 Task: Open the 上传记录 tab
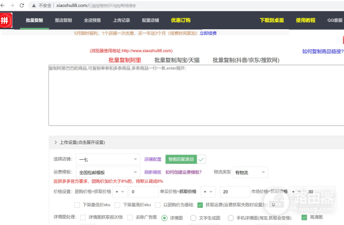coord(122,21)
